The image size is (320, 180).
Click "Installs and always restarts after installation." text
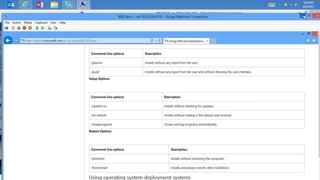200,168
